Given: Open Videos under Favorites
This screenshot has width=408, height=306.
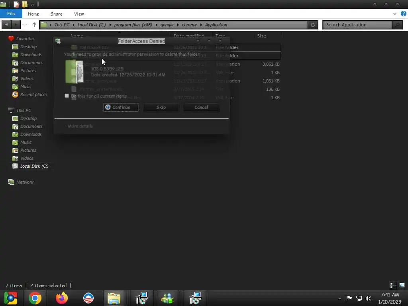Looking at the screenshot, I should tap(23, 78).
